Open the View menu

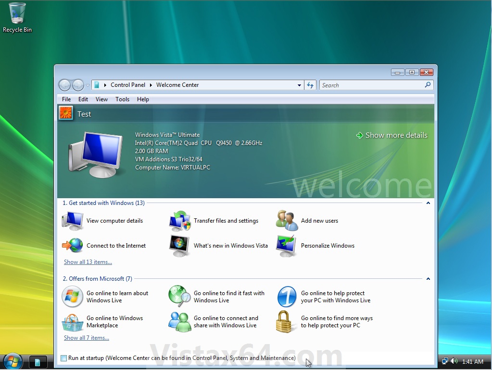pyautogui.click(x=101, y=99)
